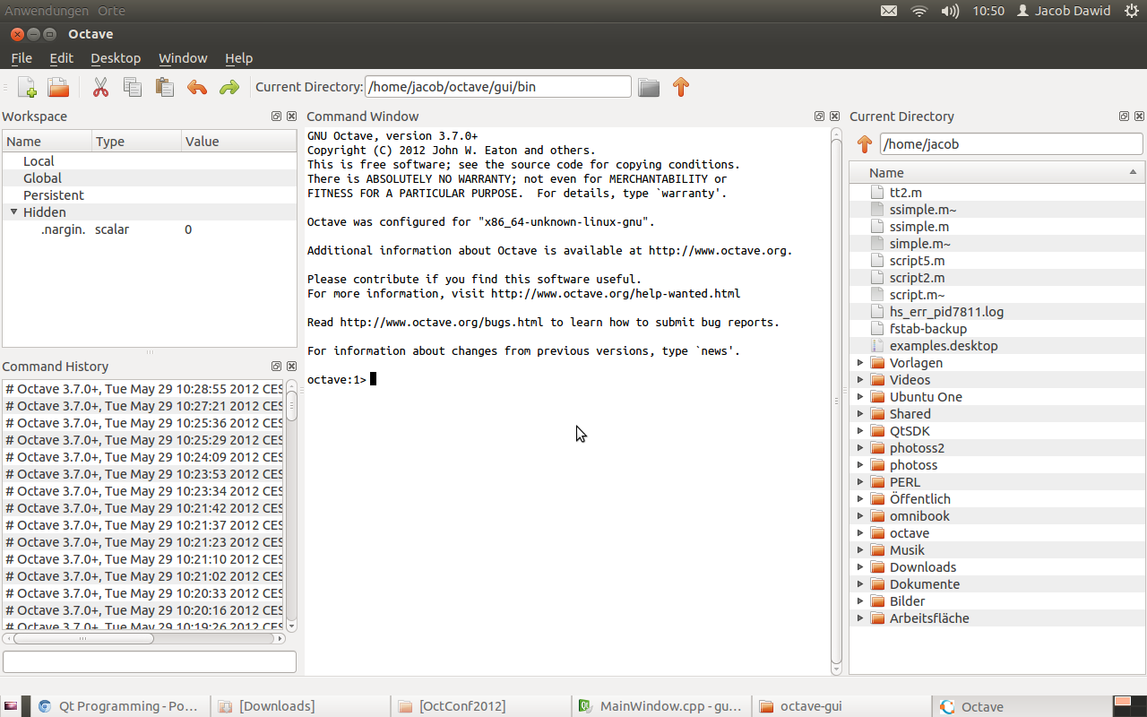Expand the Videos folder

(860, 380)
